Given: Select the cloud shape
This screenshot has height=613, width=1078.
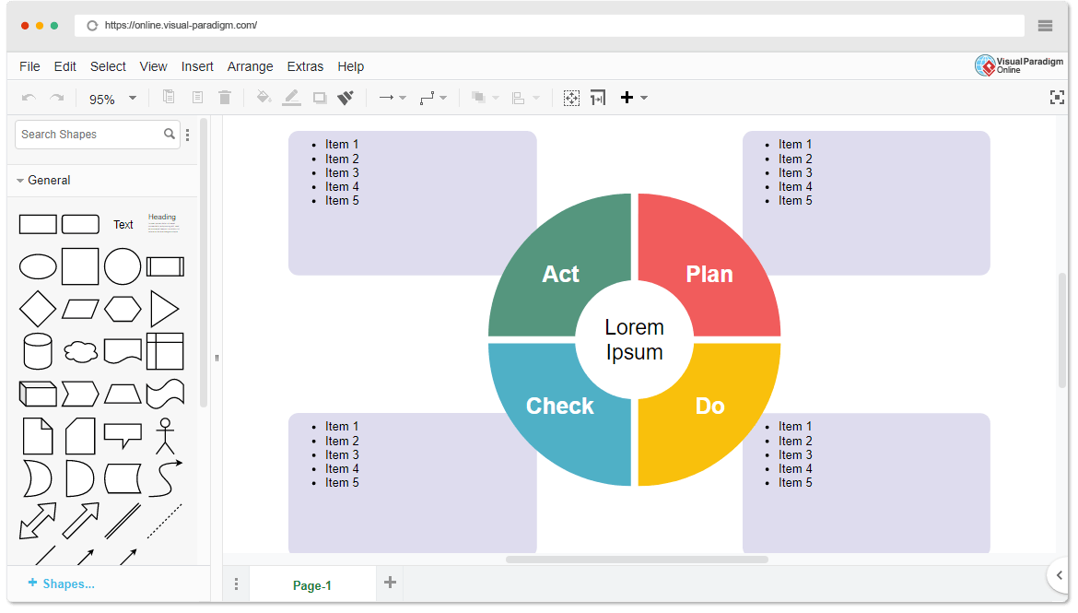Looking at the screenshot, I should point(80,351).
